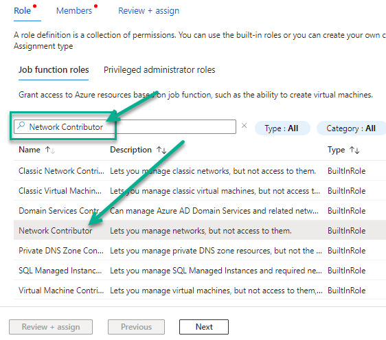Click the Review + assign bottom button
The image size is (386, 340).
(x=51, y=327)
